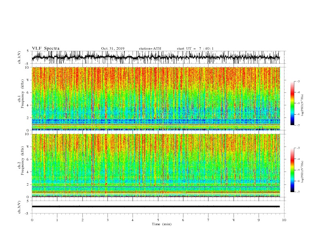Click the "6" kHz tick on ch.1 spectrogram
Image resolution: width=320 pixels, height=247 pixels.
(29, 92)
